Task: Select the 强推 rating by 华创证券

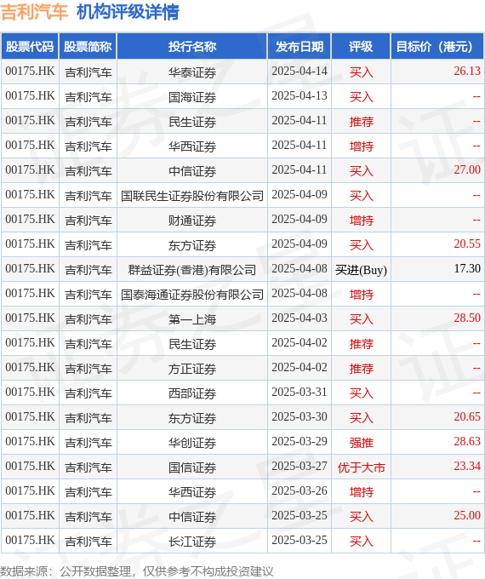Action: (x=361, y=443)
